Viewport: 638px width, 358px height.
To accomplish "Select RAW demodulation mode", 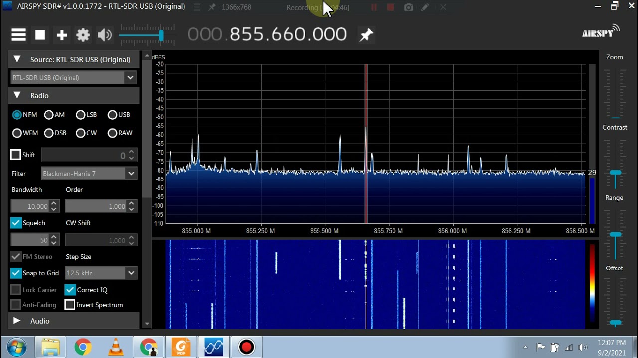I will coord(112,133).
